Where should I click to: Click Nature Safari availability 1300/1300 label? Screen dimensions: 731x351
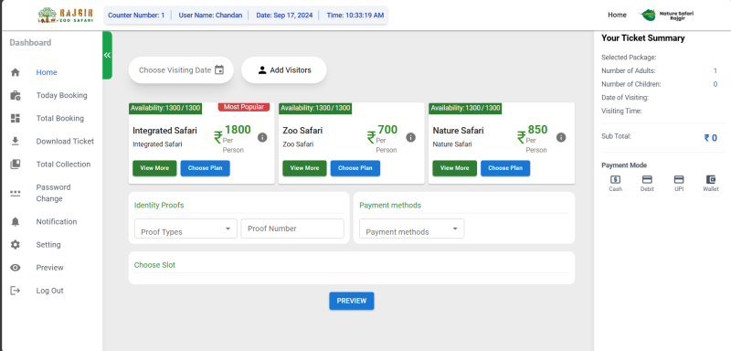pyautogui.click(x=465, y=108)
